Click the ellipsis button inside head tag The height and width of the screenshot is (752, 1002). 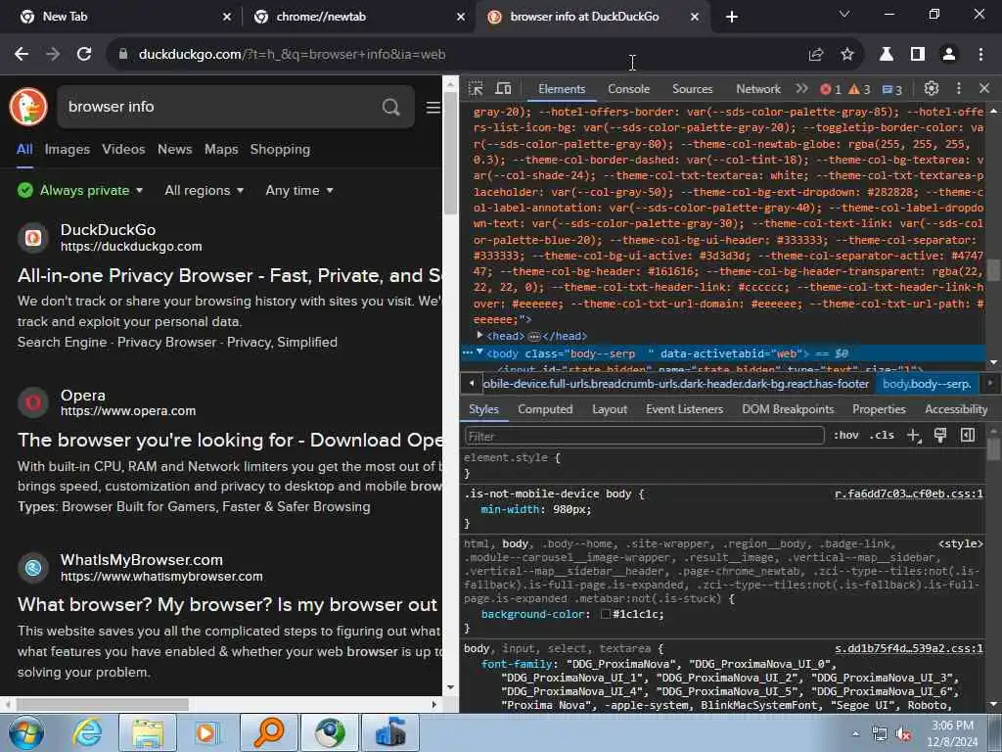pos(534,337)
